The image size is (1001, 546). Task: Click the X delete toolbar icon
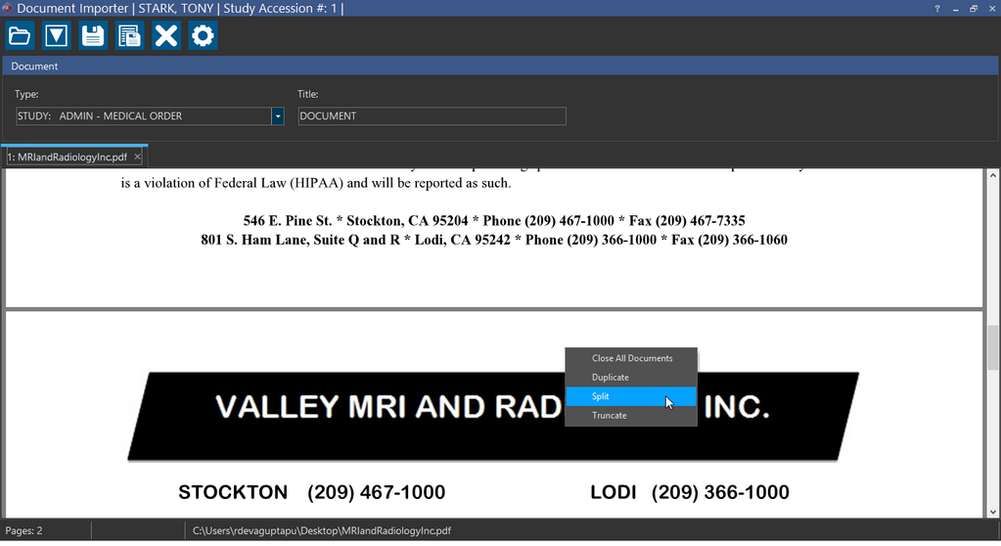click(x=166, y=37)
